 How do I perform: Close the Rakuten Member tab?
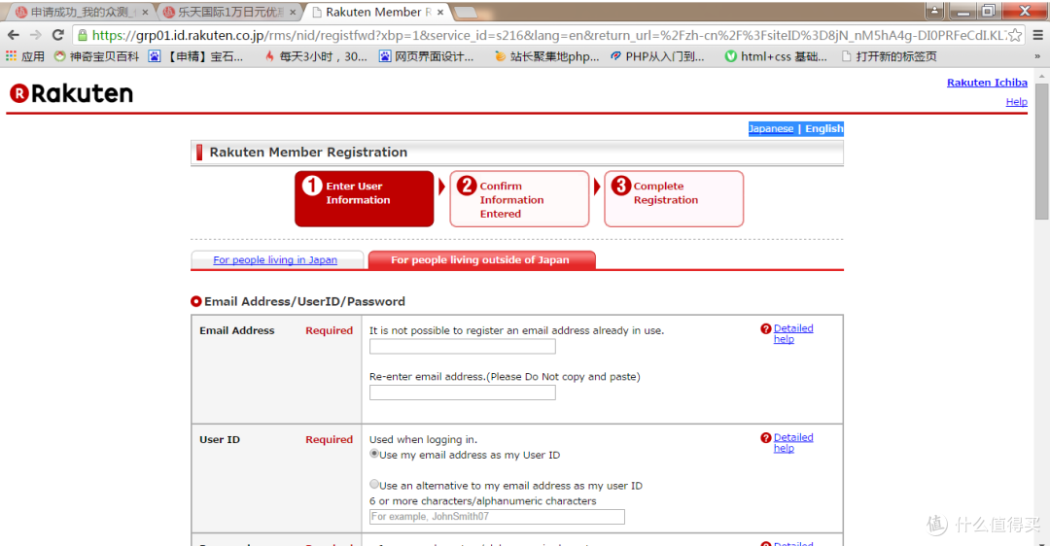440,12
